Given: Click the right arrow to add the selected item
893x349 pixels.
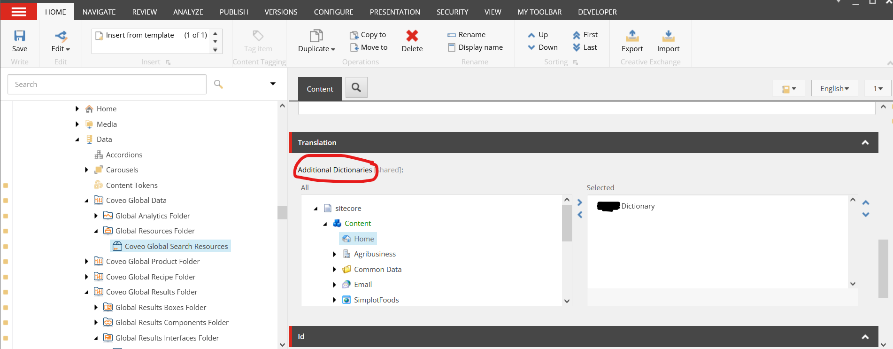Looking at the screenshot, I should point(580,202).
